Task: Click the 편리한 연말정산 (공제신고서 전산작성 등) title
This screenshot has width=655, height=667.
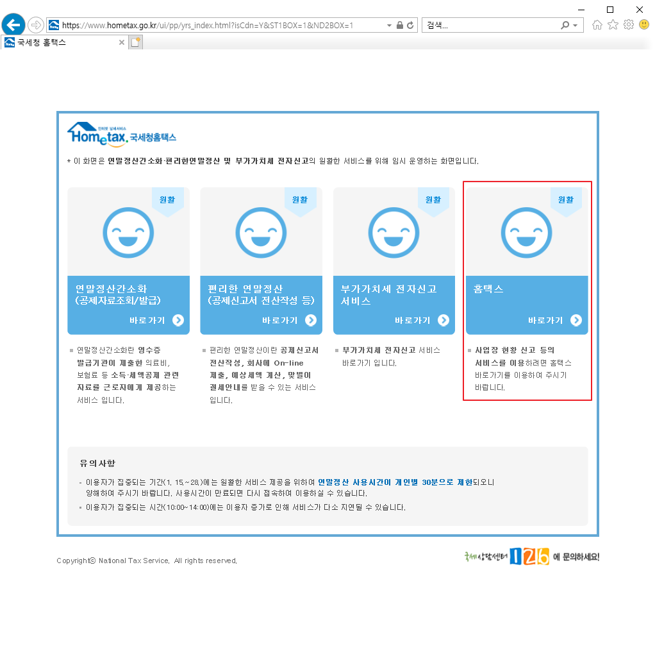Action: (261, 295)
